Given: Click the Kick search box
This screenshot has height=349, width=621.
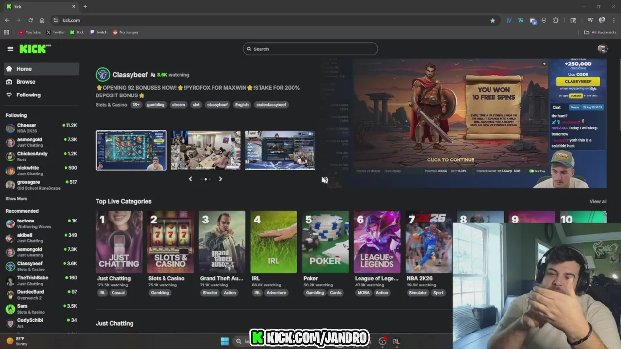Looking at the screenshot, I should pos(310,49).
